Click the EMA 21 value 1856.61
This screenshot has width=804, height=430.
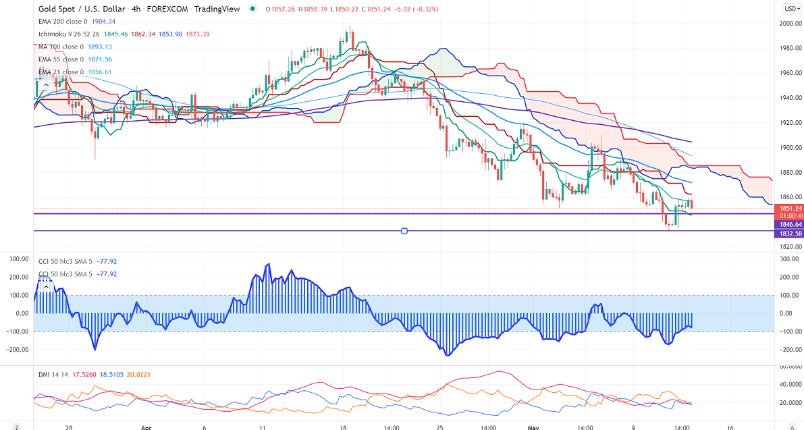tap(100, 72)
